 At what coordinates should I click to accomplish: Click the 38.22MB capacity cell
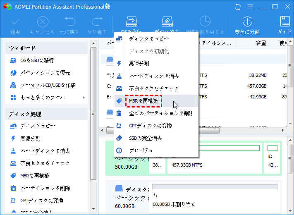click(258, 75)
